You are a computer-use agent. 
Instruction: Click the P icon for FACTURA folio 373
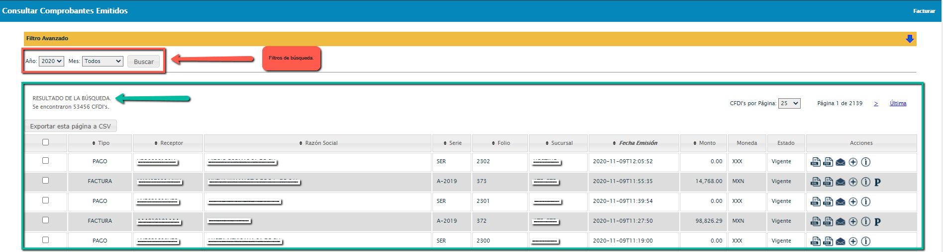tap(877, 182)
